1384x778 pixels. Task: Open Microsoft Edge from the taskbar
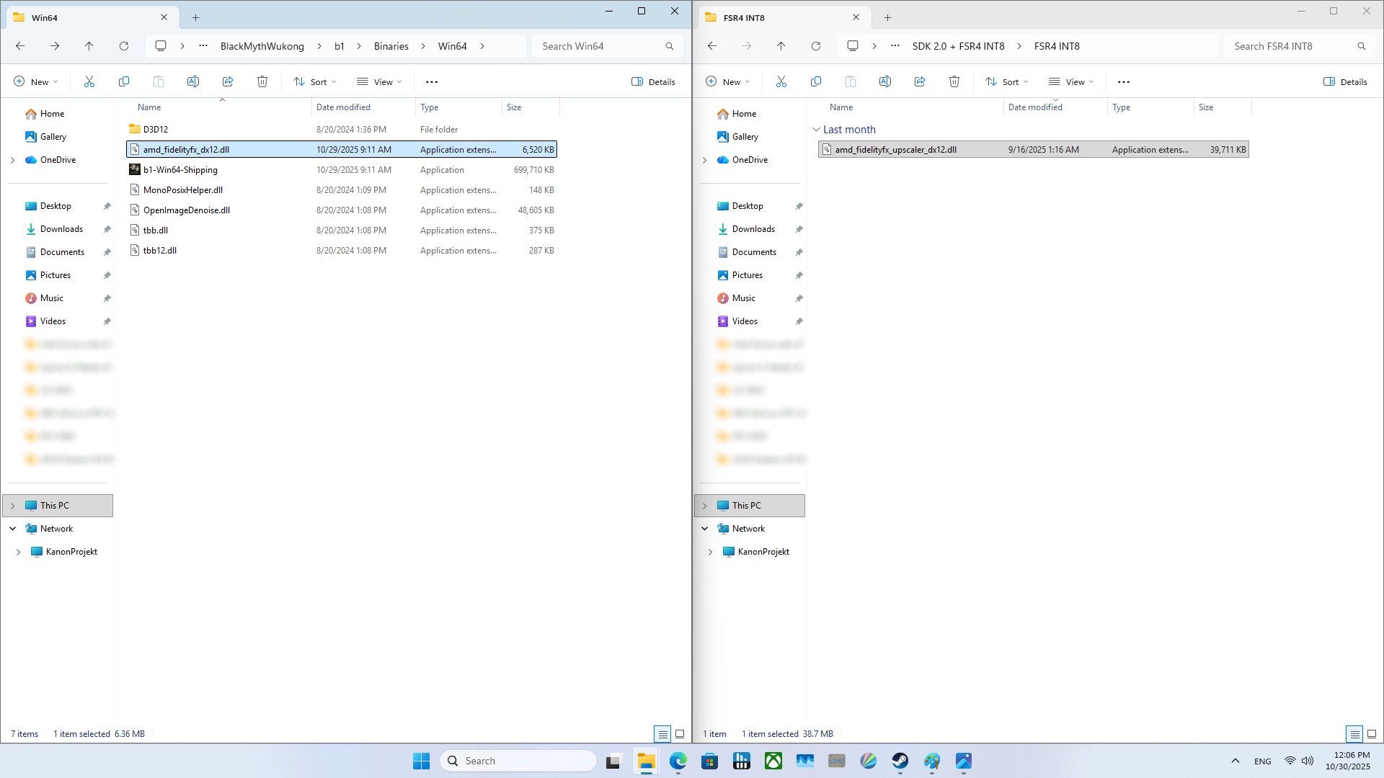[x=678, y=761]
